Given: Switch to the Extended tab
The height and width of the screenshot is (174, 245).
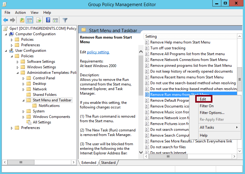Looking at the screenshot, I should [x=89, y=163].
